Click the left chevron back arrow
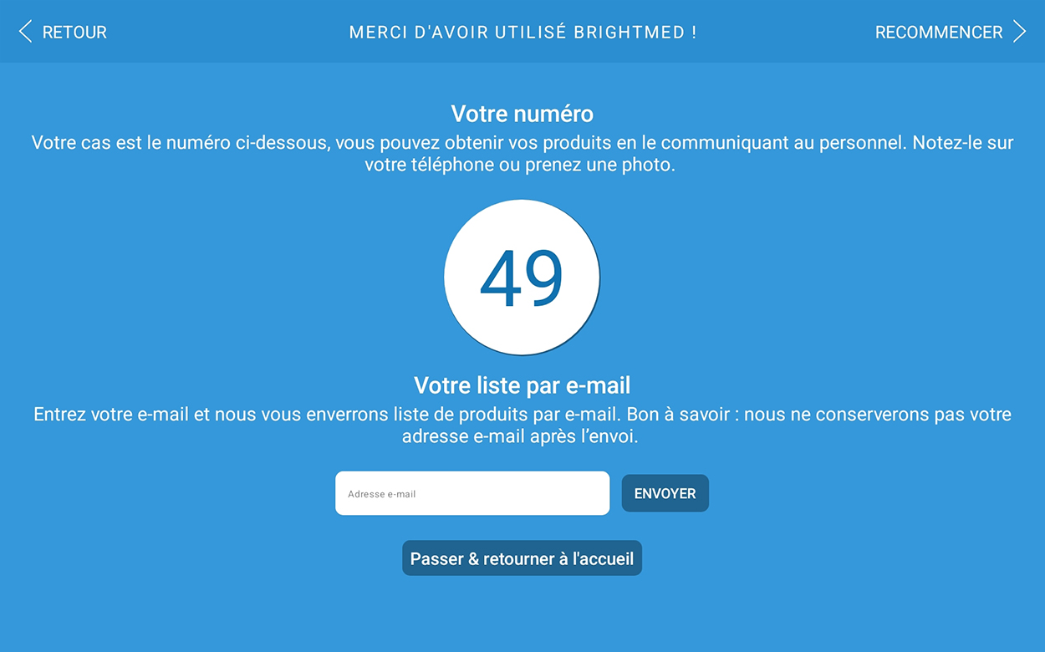The width and height of the screenshot is (1045, 652). click(x=25, y=32)
